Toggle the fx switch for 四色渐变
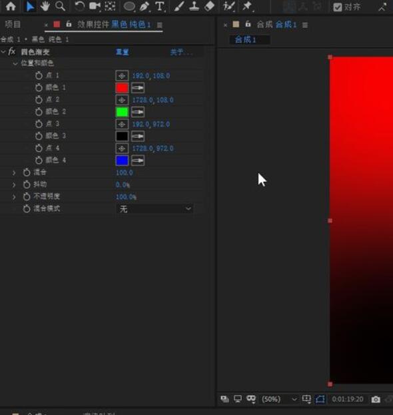This screenshot has height=415, width=393. pyautogui.click(x=11, y=51)
